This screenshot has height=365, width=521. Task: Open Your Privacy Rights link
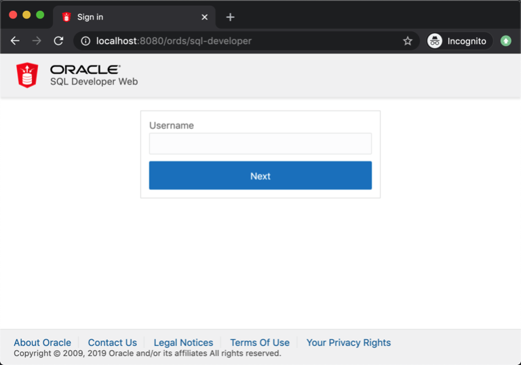pos(348,343)
